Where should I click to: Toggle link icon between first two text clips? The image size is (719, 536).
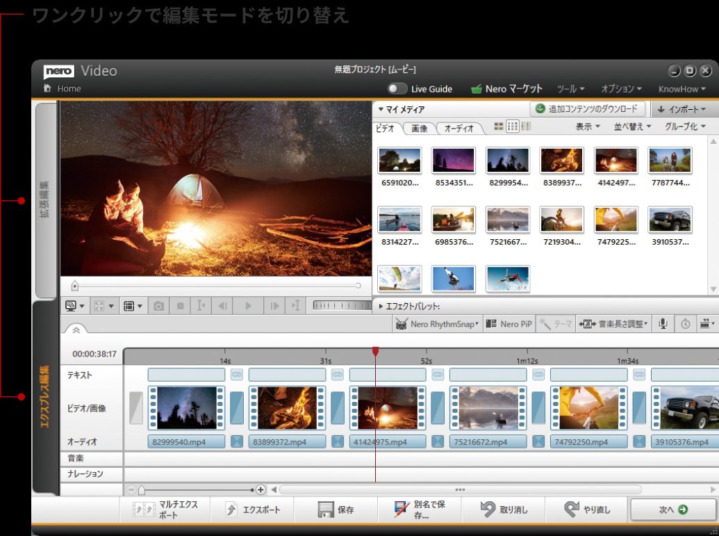point(237,375)
